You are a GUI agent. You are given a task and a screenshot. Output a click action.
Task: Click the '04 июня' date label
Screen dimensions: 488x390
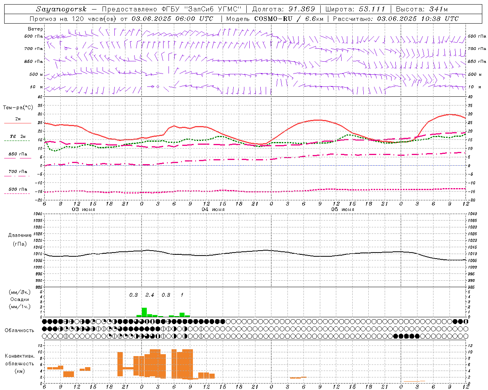[x=213, y=209]
